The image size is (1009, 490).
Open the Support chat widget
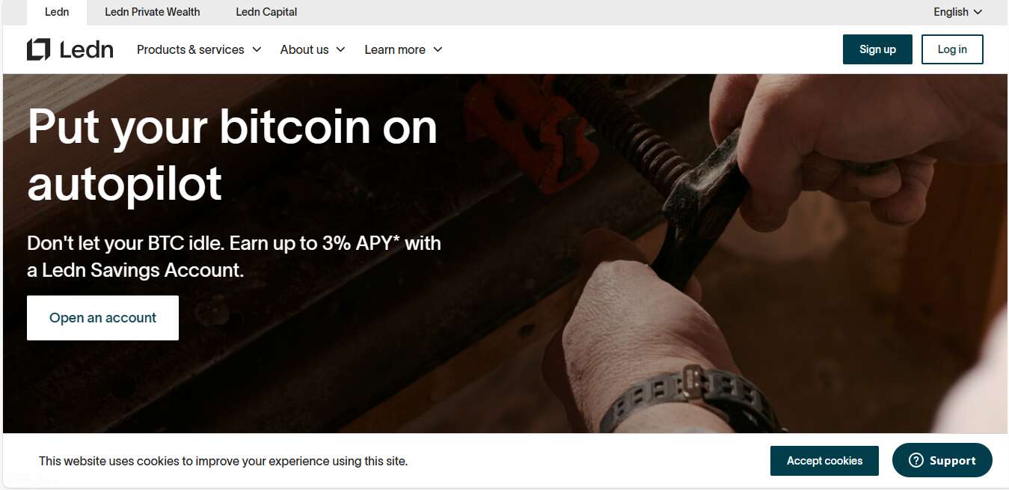coord(942,461)
